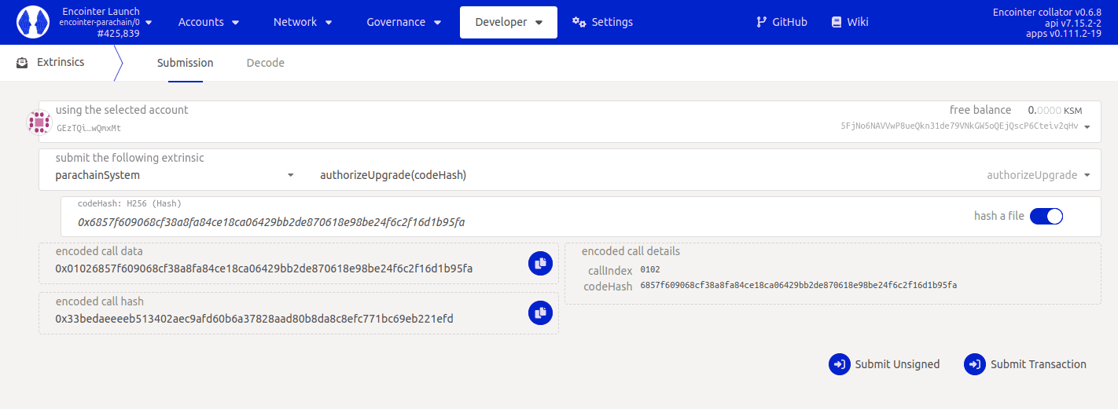
Task: Expand the authorizeUpgrade method dropdown
Action: coord(1087,175)
